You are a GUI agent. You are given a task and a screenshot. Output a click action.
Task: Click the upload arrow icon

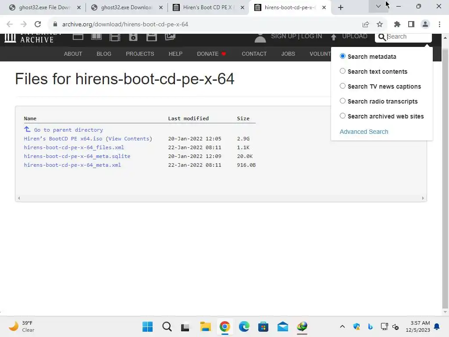click(334, 37)
